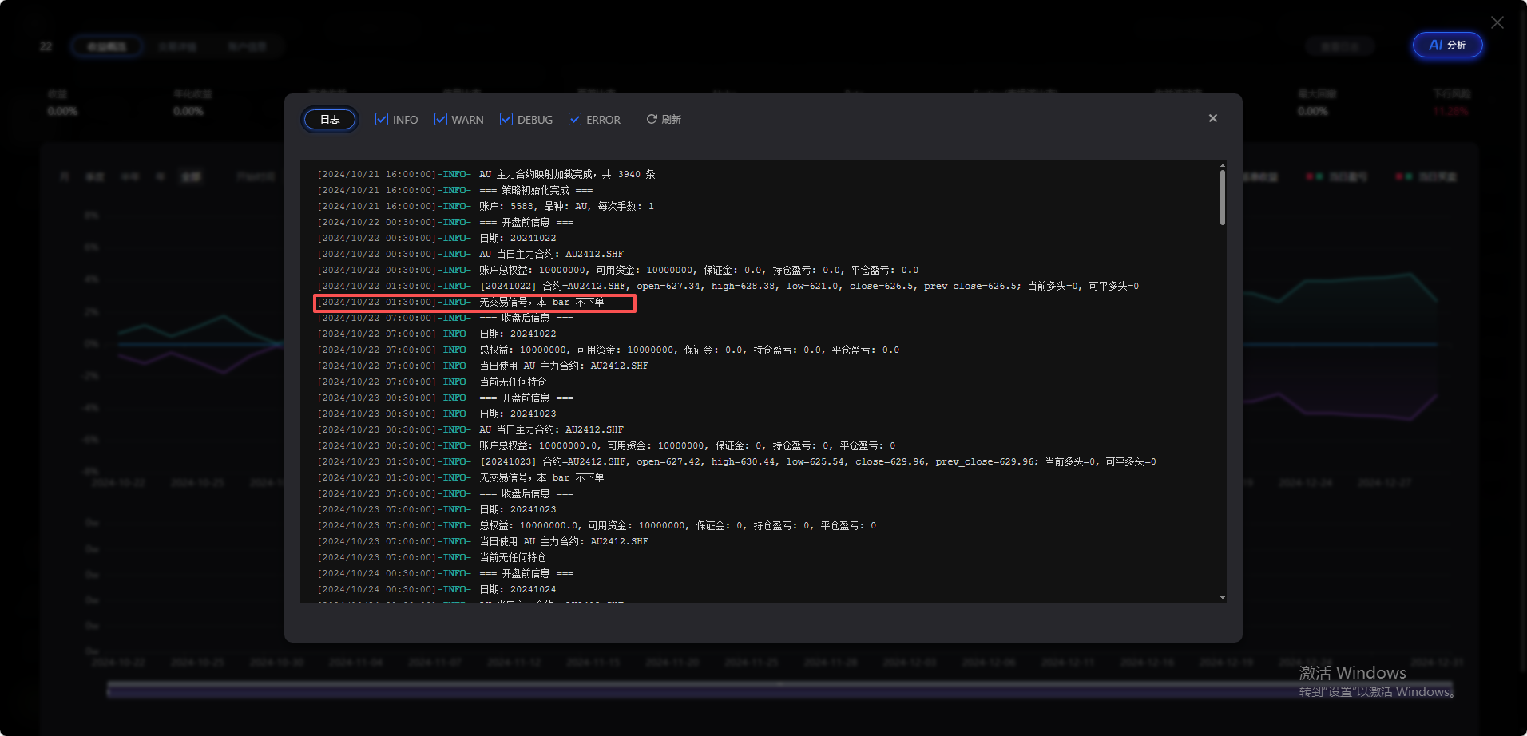
Task: Click the 07:00:00 '日期: 20241022' log line
Action: pyautogui.click(x=437, y=334)
